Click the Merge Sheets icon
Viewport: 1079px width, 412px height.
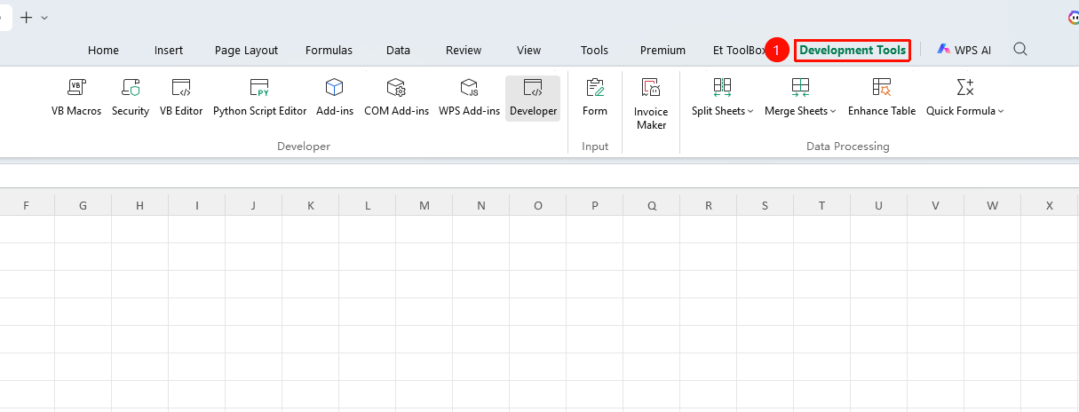point(800,87)
